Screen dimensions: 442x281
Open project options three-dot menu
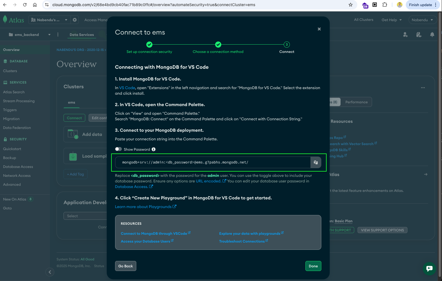58,35
